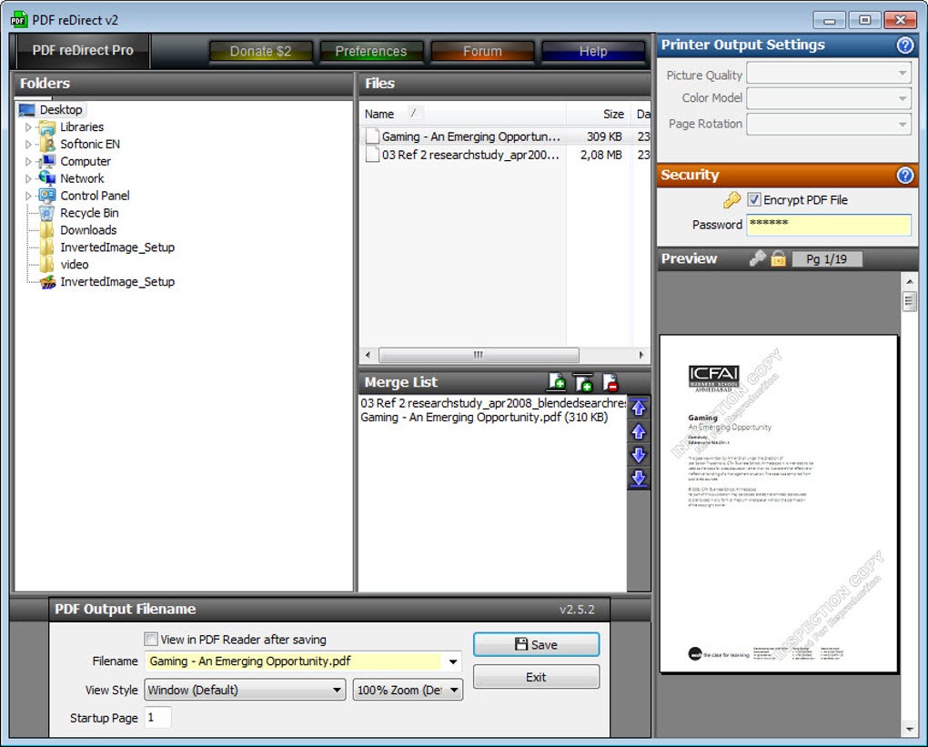This screenshot has width=928, height=747.
Task: Click the files list scroll right arrow
Action: pos(641,355)
